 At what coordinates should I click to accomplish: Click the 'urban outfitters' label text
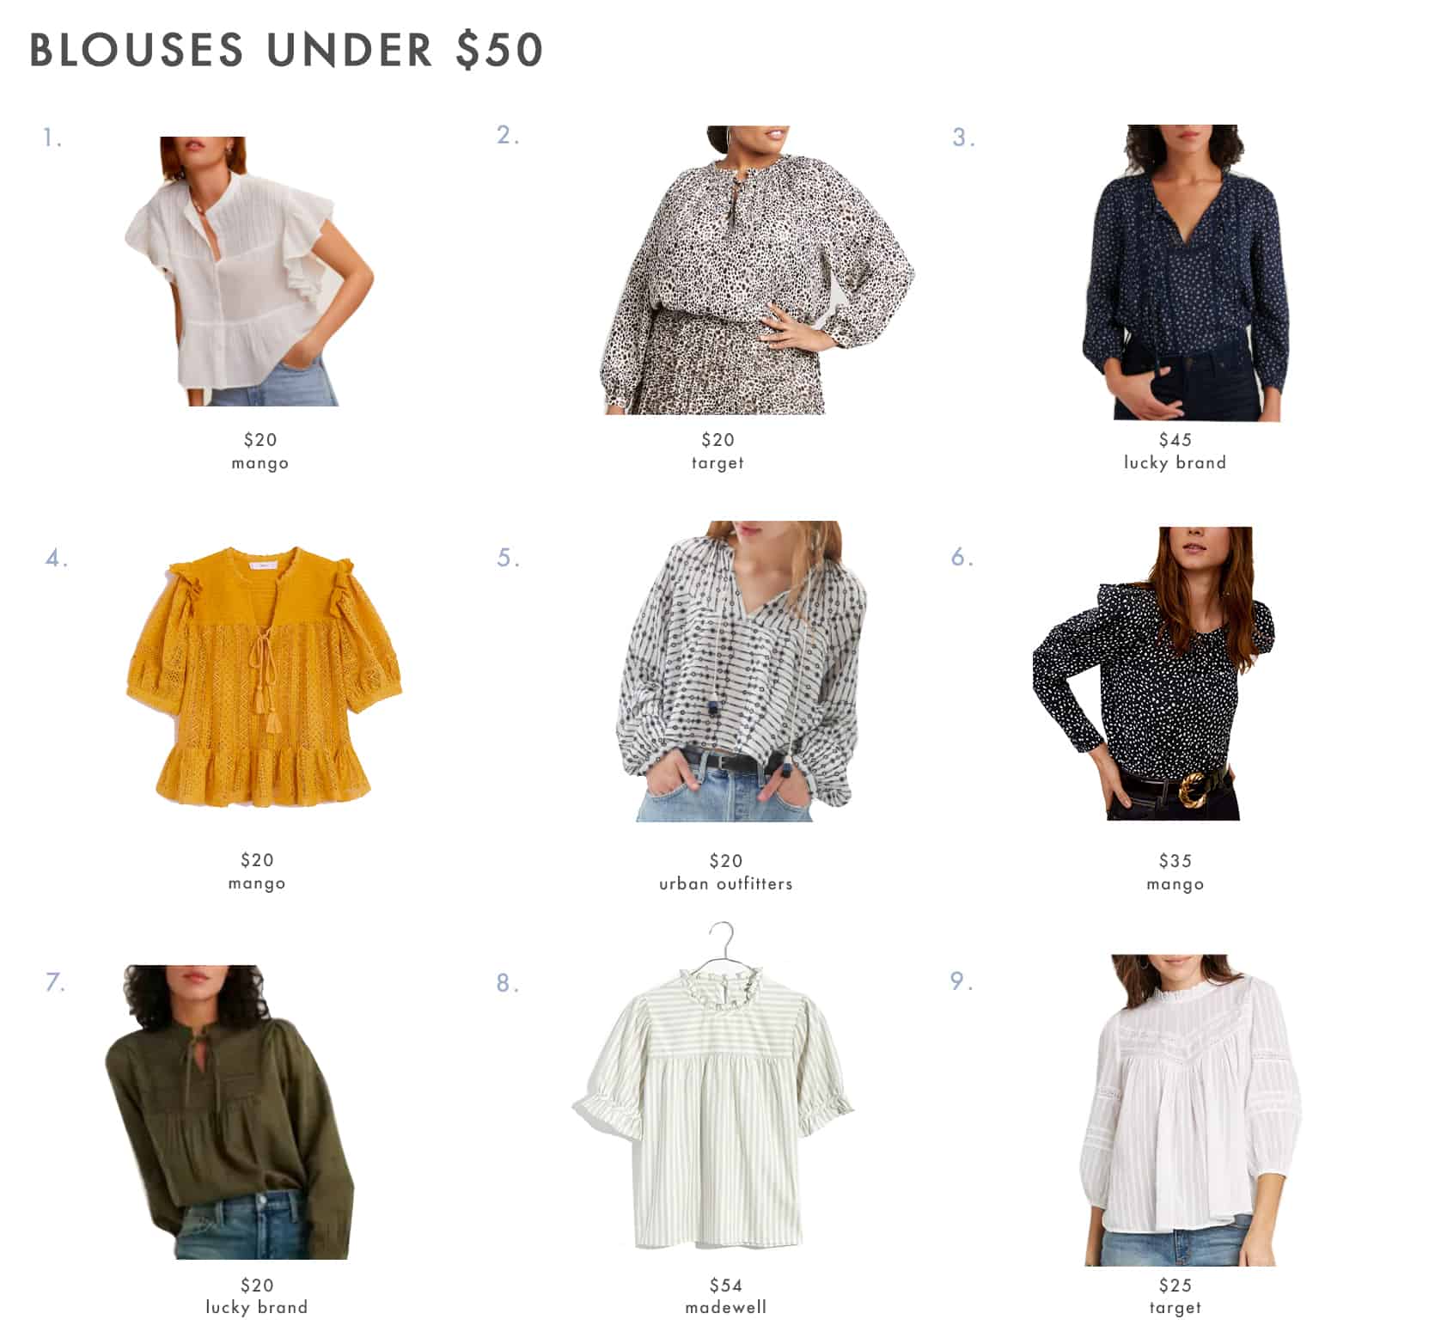tap(725, 883)
